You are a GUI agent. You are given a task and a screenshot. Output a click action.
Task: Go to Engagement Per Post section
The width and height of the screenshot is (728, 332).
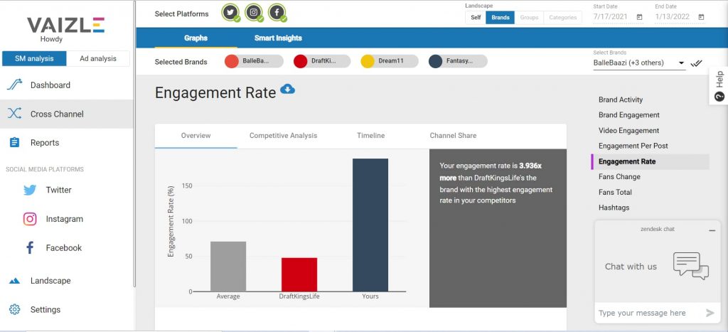click(x=633, y=146)
